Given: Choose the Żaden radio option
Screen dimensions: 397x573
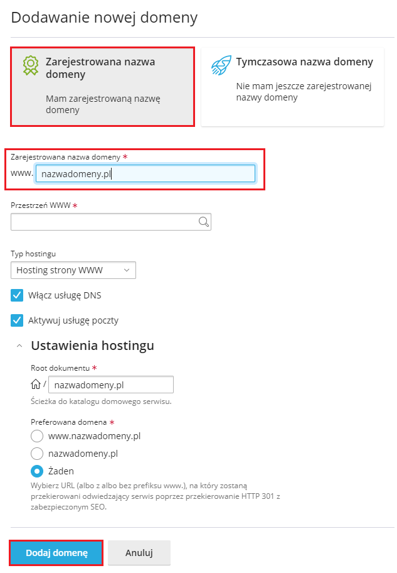Looking at the screenshot, I should tap(37, 471).
